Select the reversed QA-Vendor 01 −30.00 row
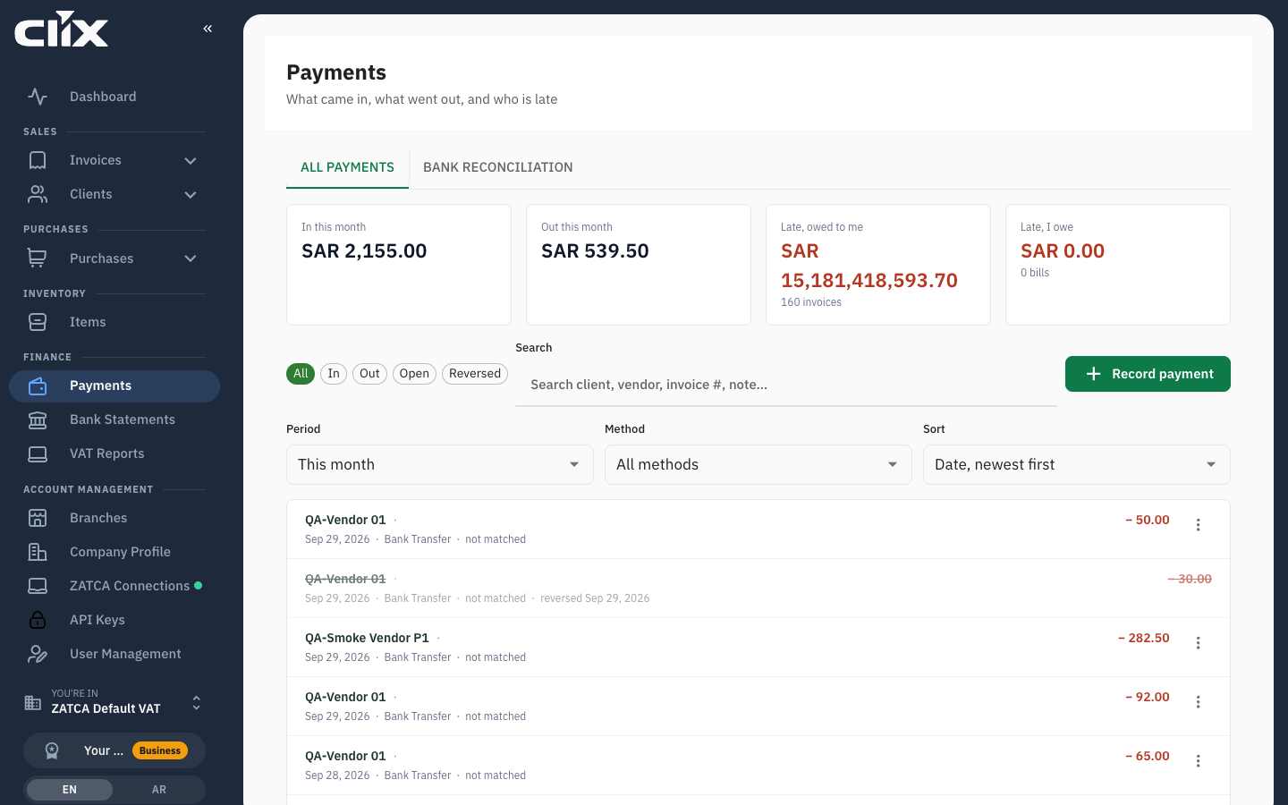1288x805 pixels. pyautogui.click(x=758, y=589)
